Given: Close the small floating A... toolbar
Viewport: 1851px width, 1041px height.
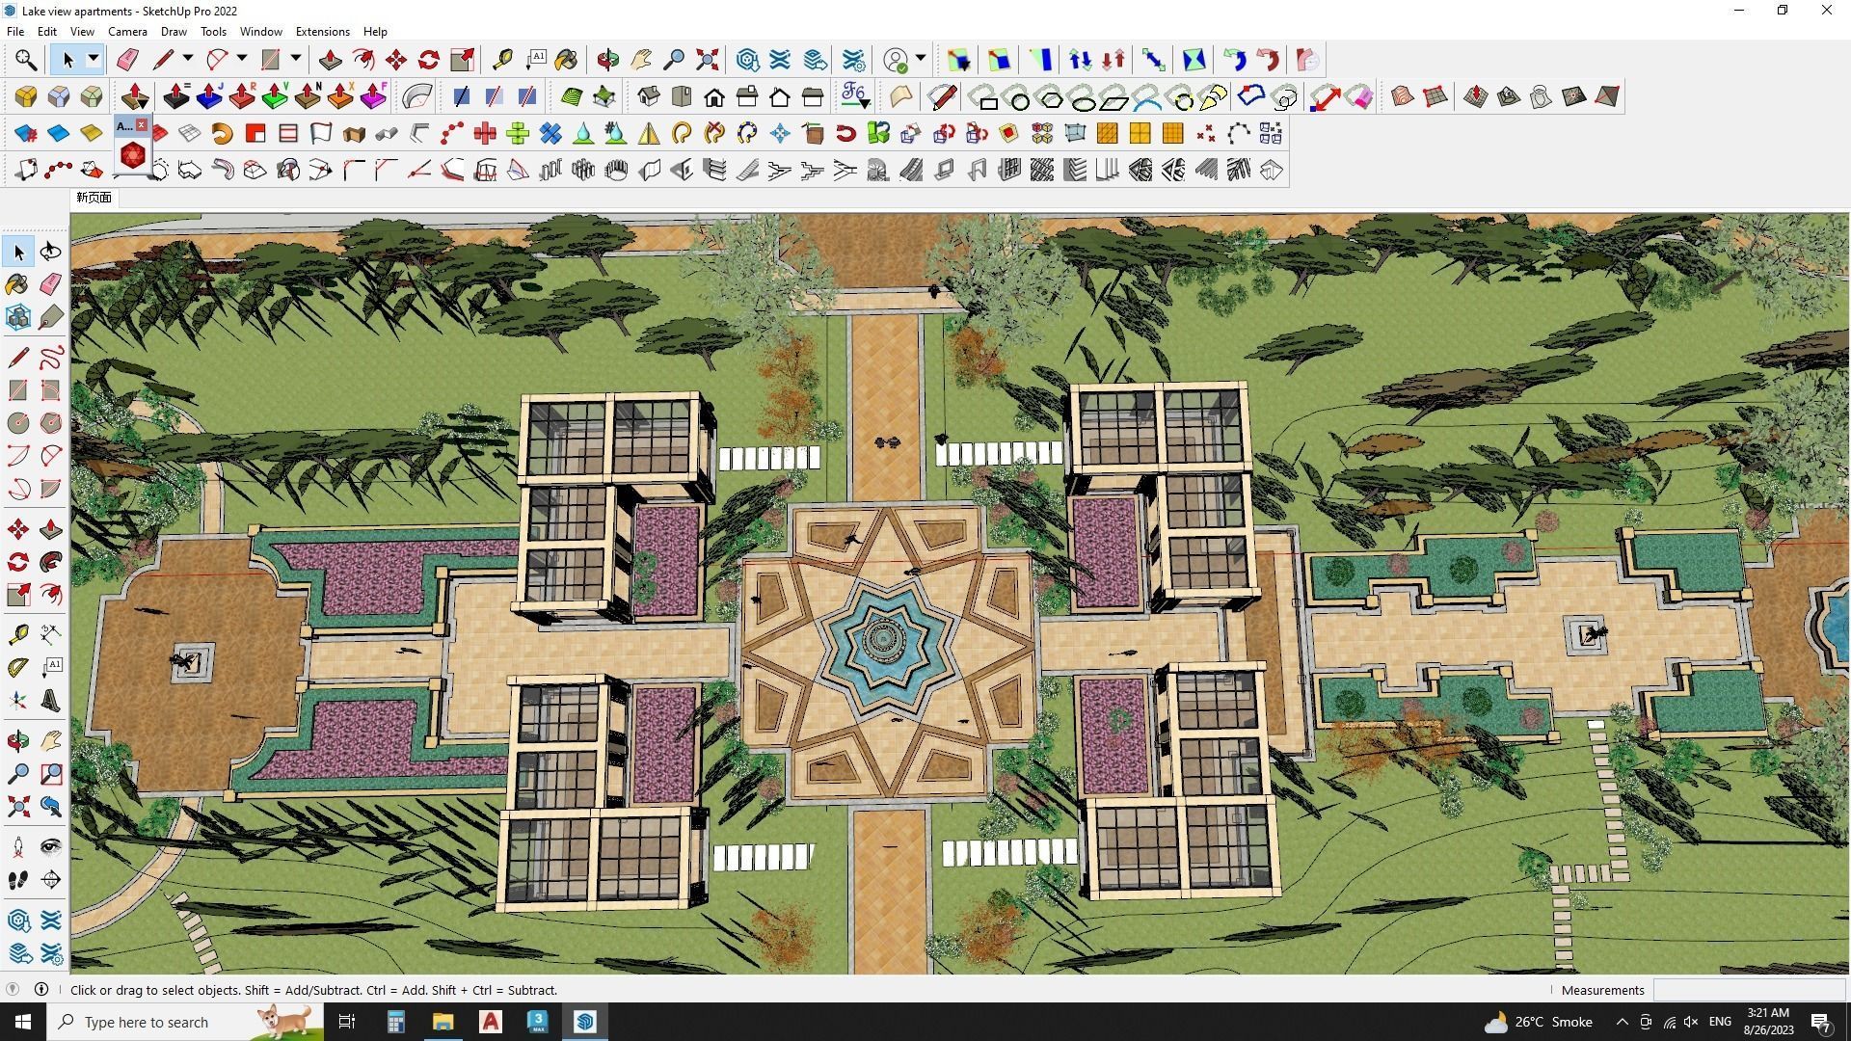Looking at the screenshot, I should click(x=142, y=125).
